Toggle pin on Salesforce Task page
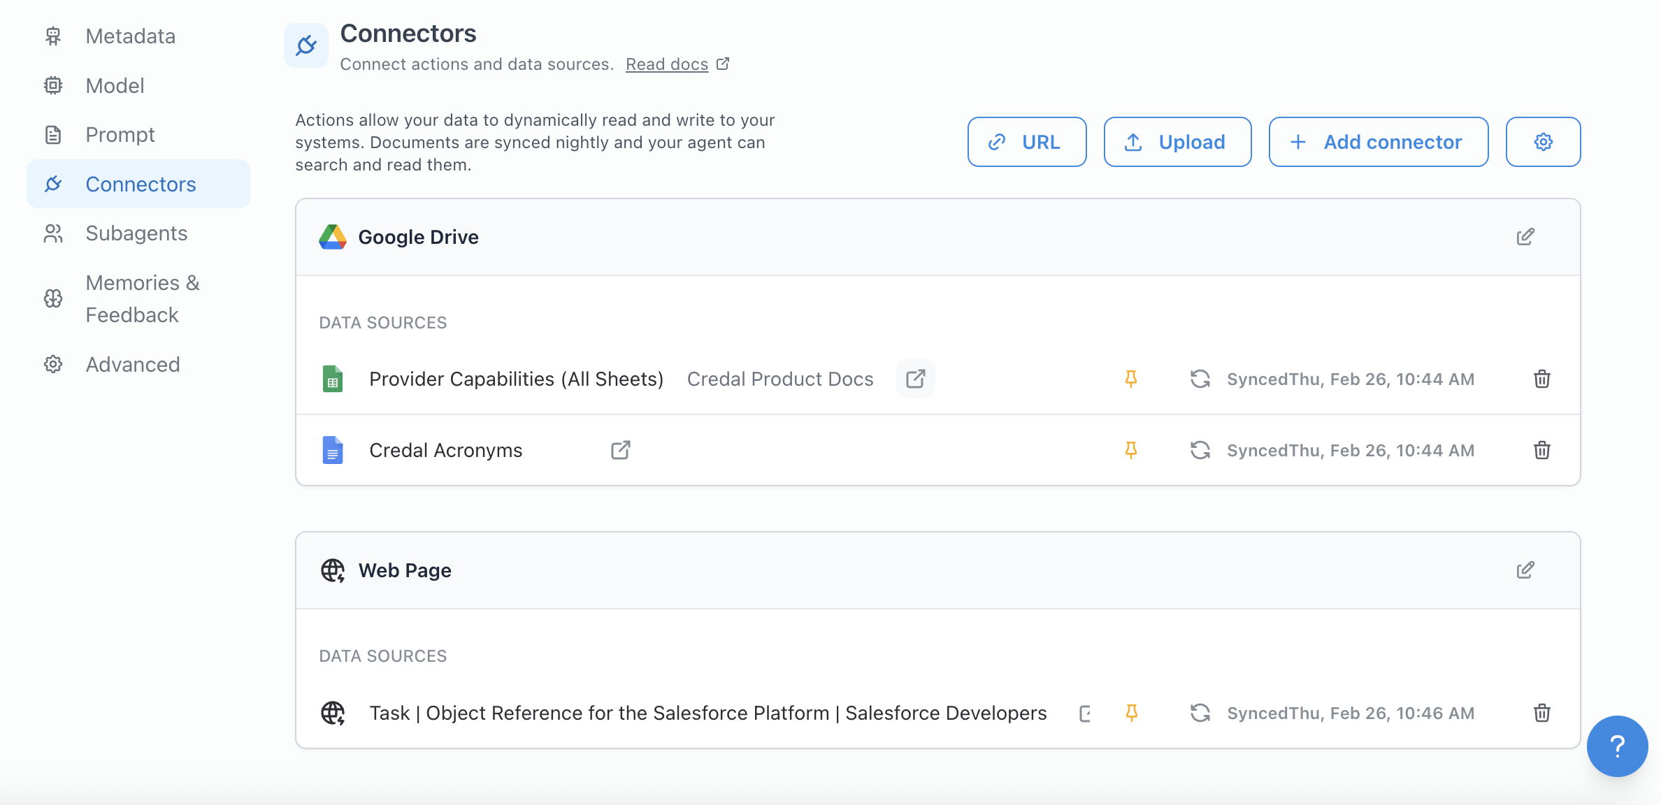 coord(1131,713)
